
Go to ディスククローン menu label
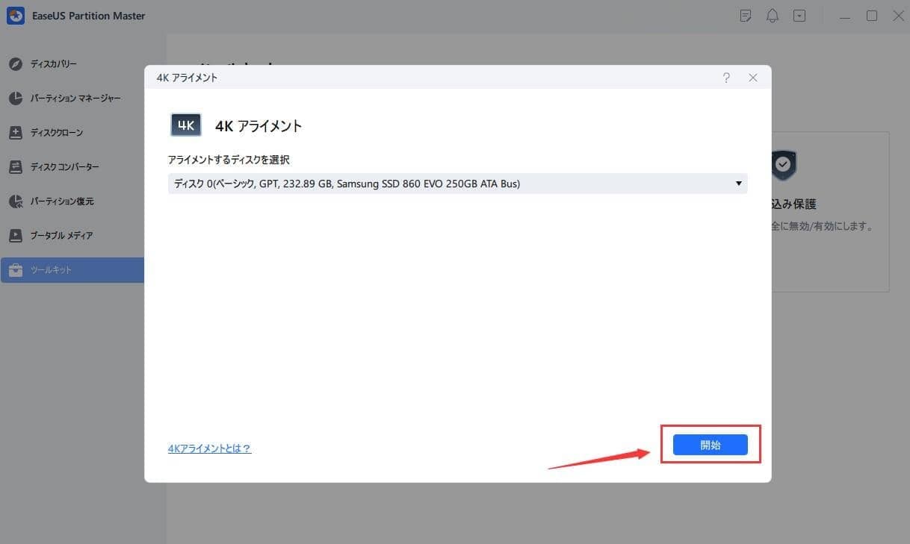[57, 133]
